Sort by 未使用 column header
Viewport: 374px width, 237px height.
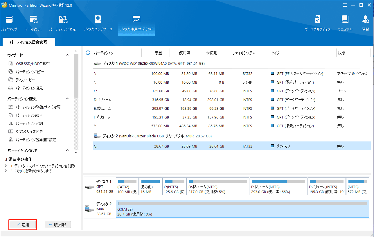point(211,53)
